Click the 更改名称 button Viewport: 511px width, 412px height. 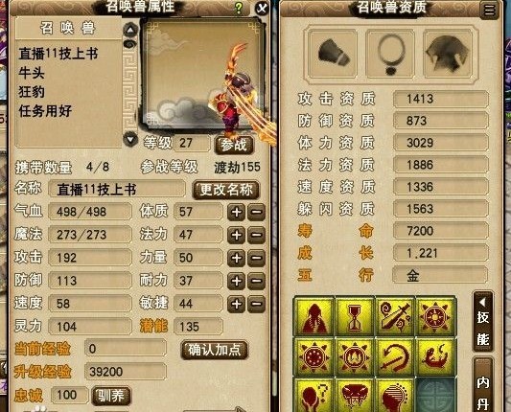(x=226, y=190)
